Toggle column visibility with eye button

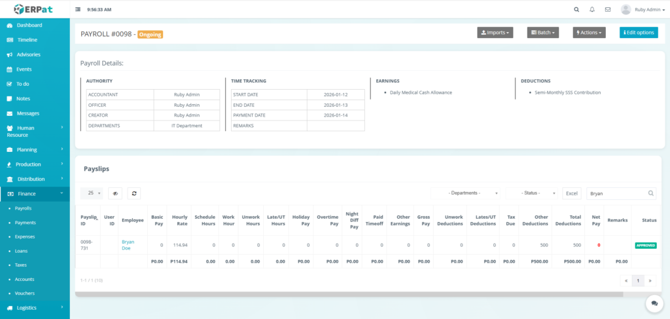115,193
